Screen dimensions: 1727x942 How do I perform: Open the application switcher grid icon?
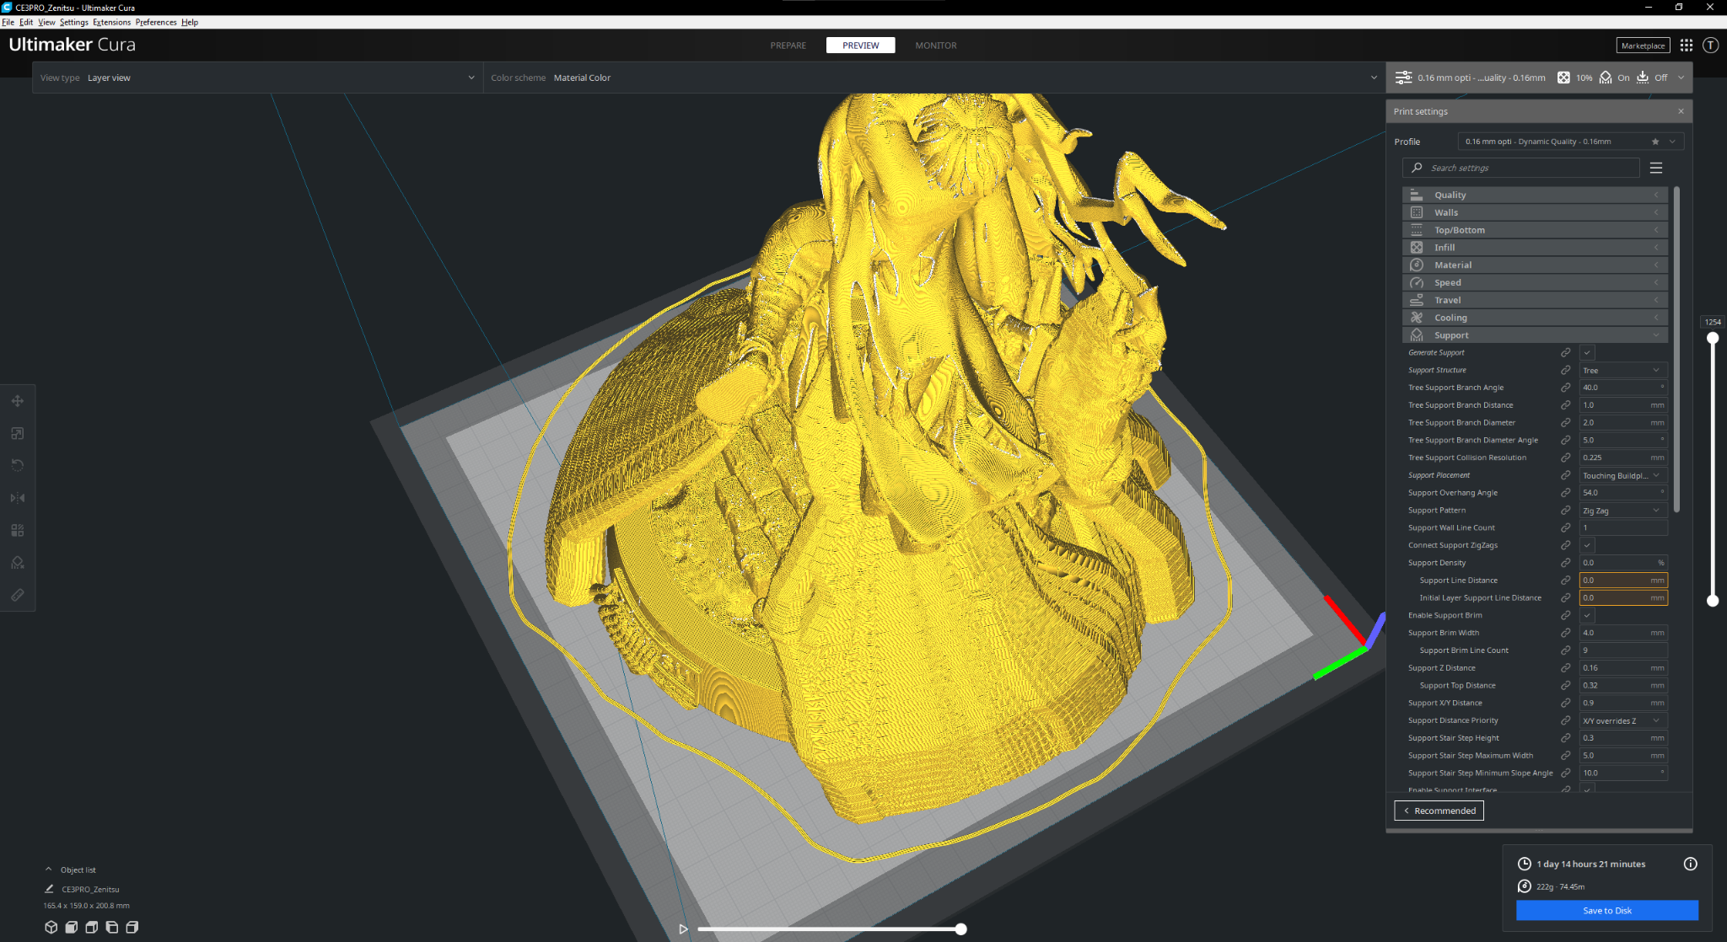pyautogui.click(x=1687, y=45)
